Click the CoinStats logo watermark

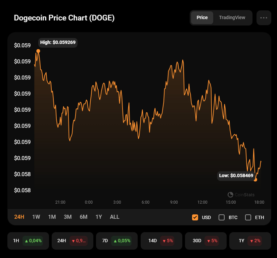(x=241, y=195)
